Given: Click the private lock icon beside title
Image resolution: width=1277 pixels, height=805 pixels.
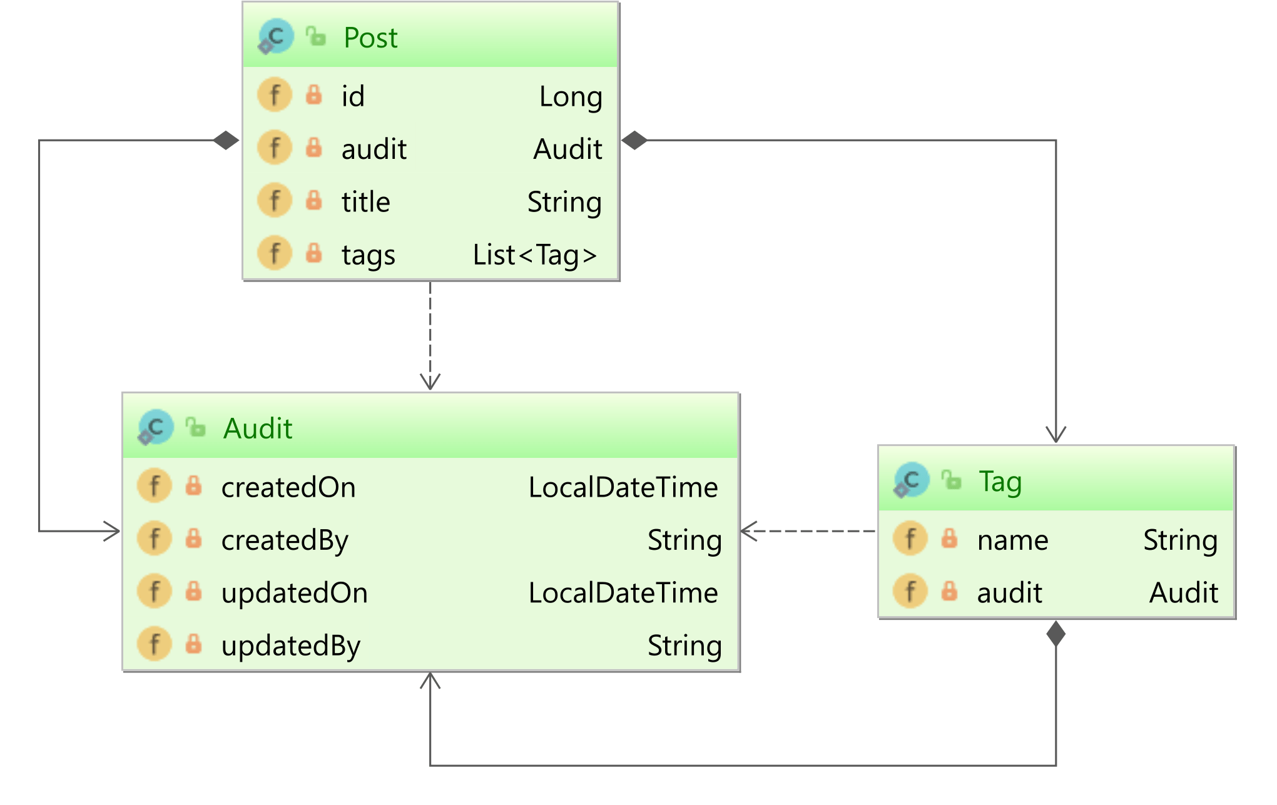Looking at the screenshot, I should pyautogui.click(x=314, y=201).
